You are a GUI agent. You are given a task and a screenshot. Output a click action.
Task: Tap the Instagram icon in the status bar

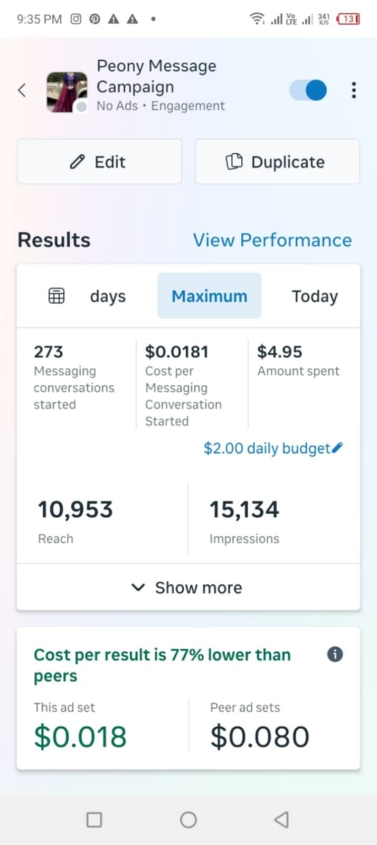[76, 19]
